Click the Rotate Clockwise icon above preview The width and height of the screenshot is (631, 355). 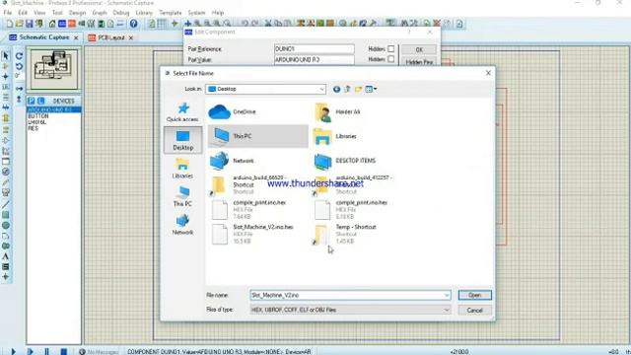(x=19, y=56)
